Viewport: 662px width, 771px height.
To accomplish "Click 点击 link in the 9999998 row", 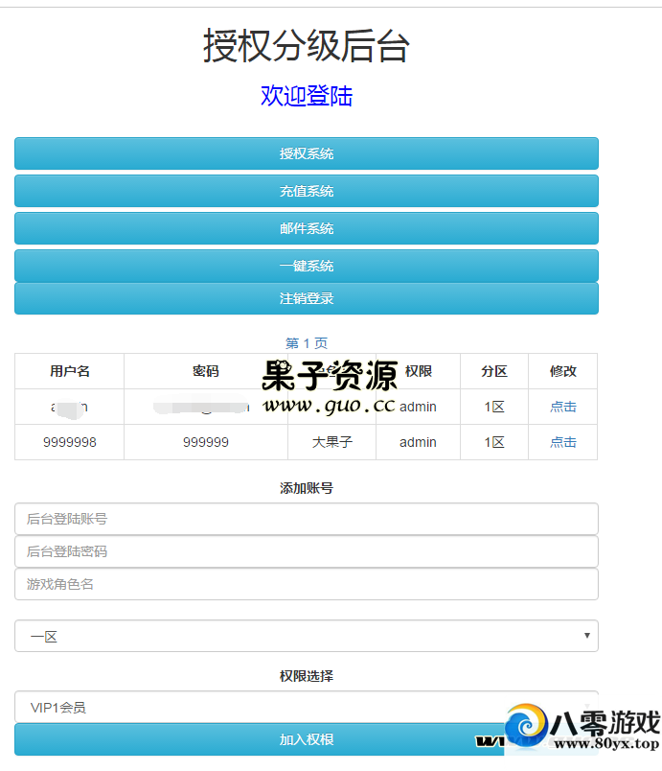I will tap(562, 442).
